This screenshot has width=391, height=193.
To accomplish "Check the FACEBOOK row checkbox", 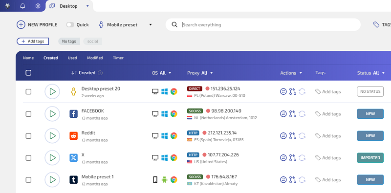I will [x=28, y=114].
